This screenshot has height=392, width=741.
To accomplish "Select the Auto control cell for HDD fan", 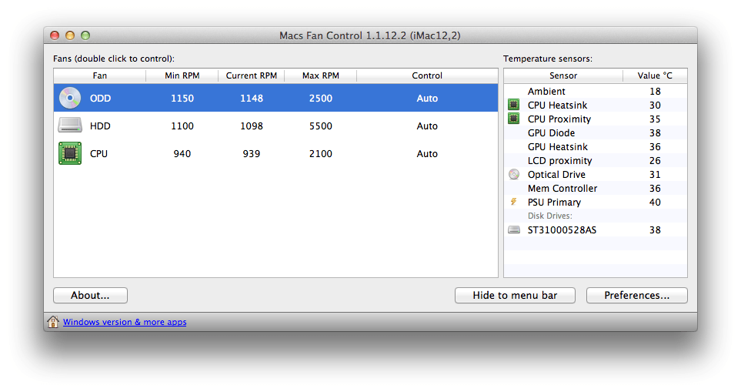I will click(427, 126).
